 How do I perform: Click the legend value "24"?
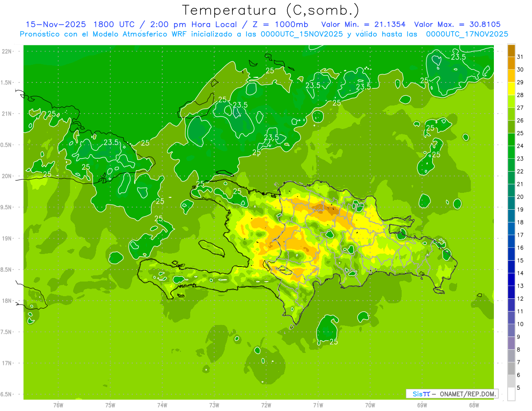pos(520,145)
